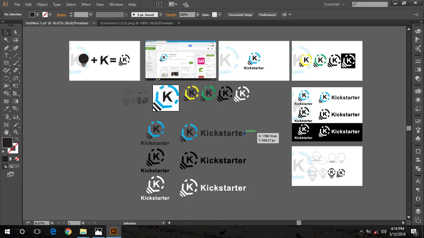The height and width of the screenshot is (238, 424).
Task: Open the Character panel icon
Action: click(x=418, y=181)
